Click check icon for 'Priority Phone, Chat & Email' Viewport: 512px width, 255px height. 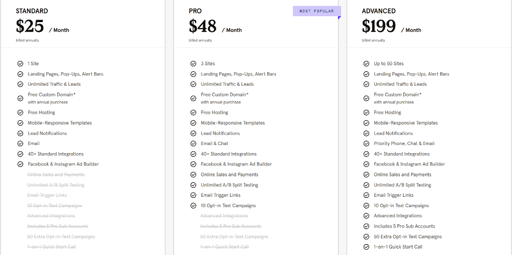click(x=366, y=143)
